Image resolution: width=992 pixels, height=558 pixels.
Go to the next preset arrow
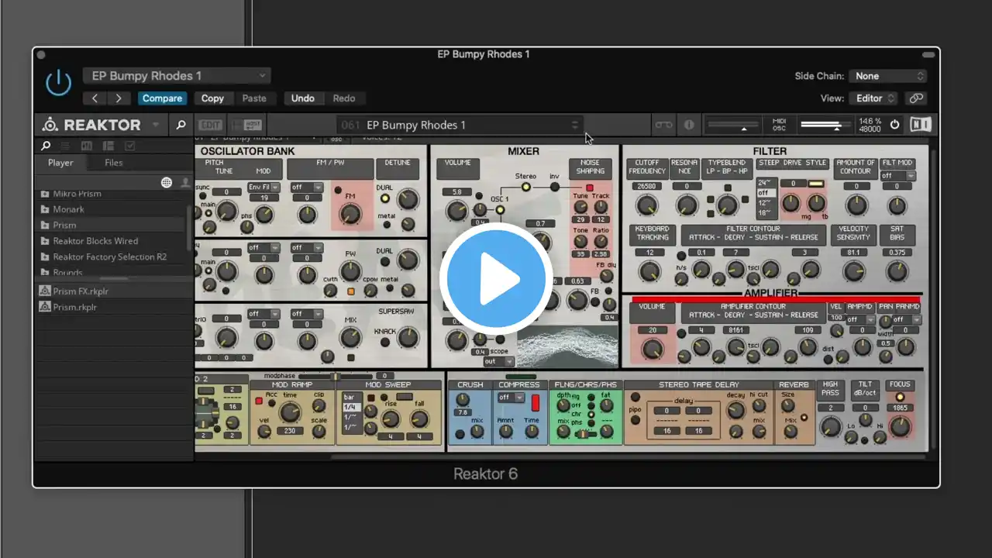(118, 98)
